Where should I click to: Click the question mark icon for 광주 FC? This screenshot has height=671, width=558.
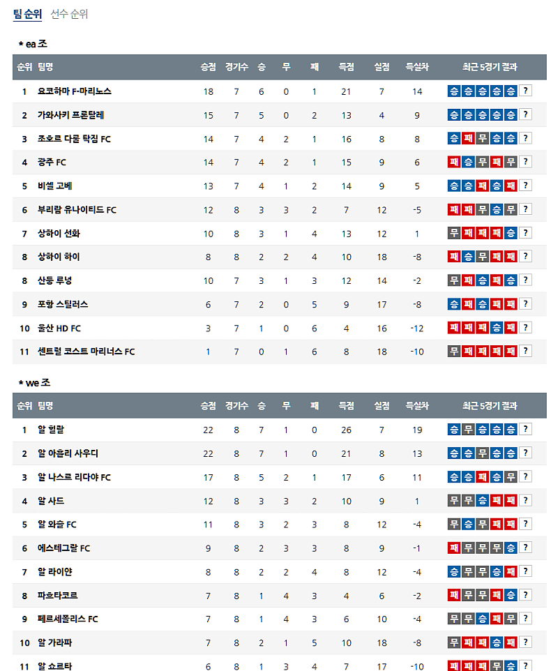tap(526, 162)
